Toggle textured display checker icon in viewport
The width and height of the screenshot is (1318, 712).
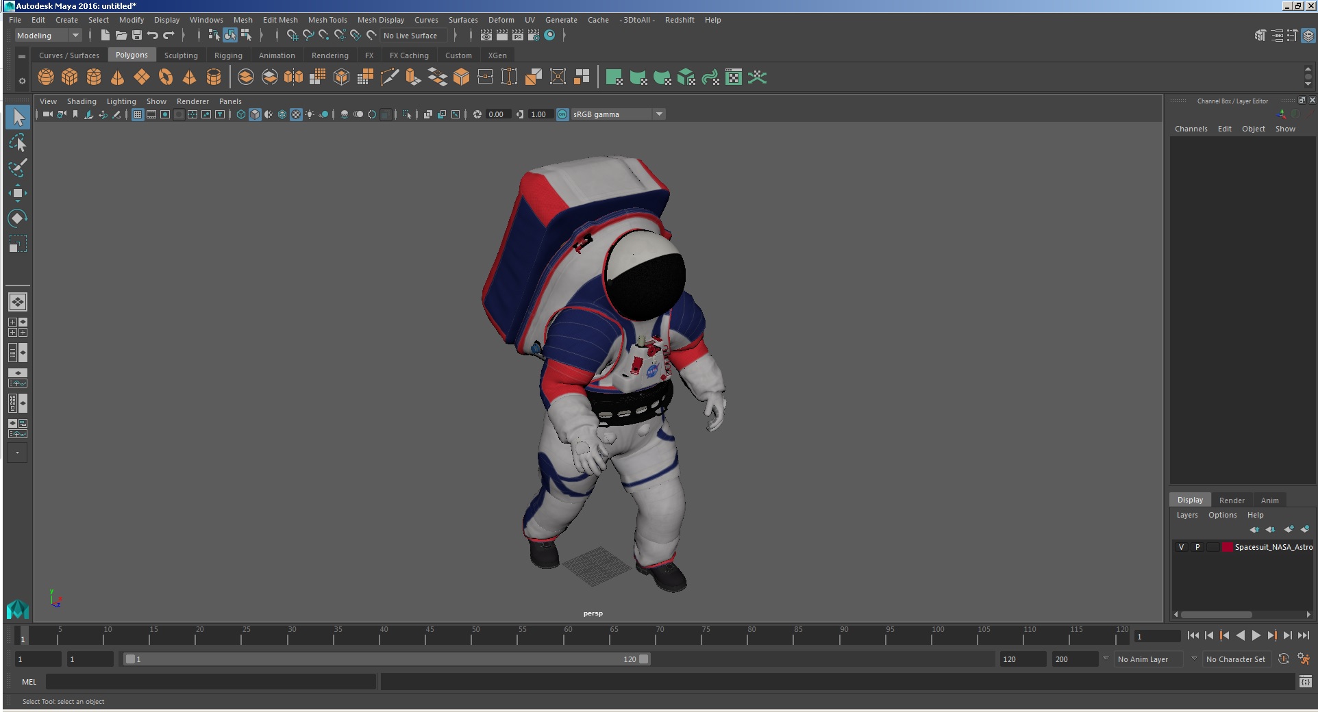296,114
